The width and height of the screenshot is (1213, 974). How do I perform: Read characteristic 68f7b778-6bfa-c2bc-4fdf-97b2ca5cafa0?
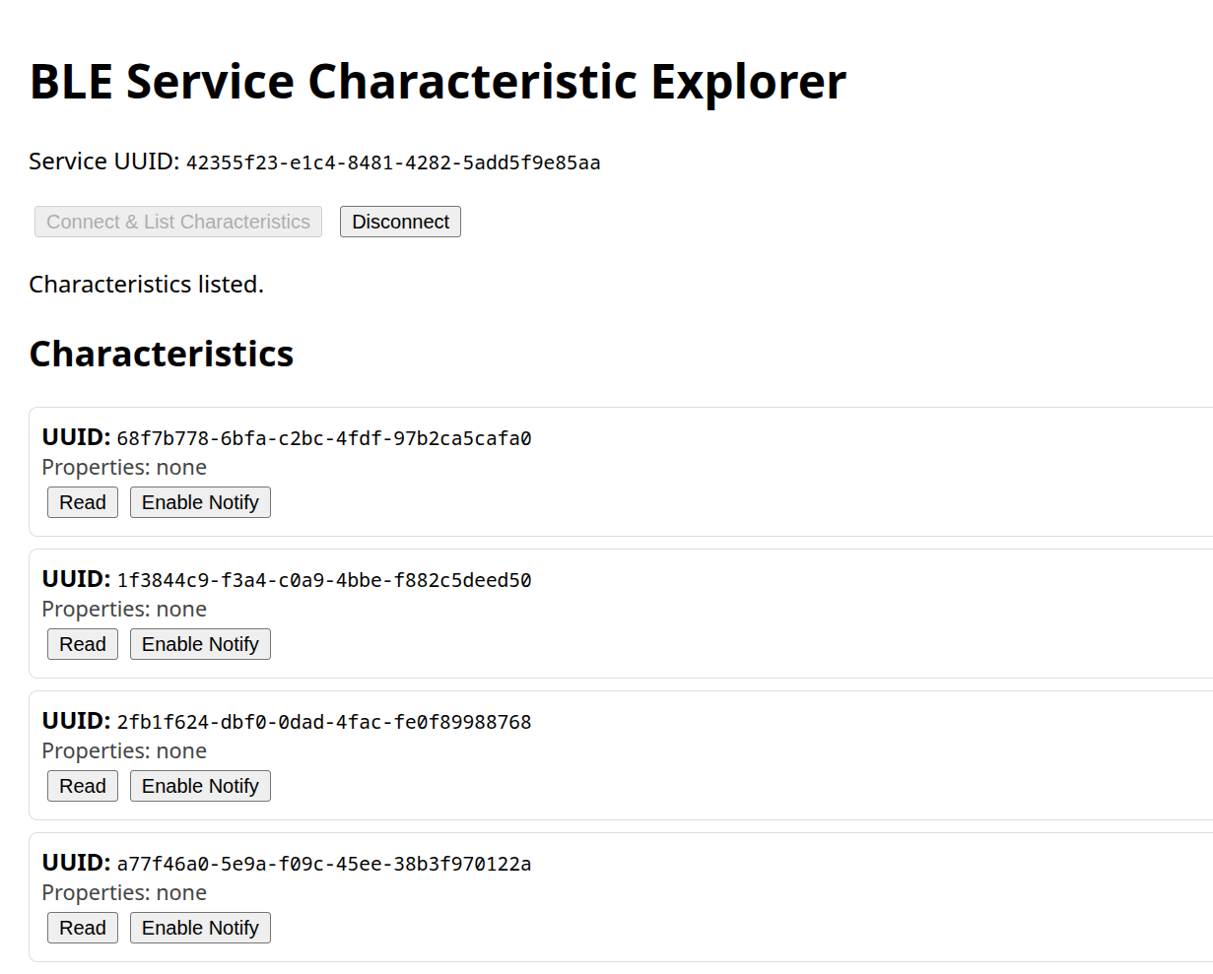(x=82, y=501)
